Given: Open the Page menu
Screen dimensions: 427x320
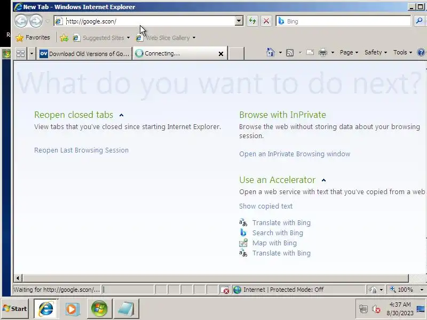Looking at the screenshot, I should 349,52.
